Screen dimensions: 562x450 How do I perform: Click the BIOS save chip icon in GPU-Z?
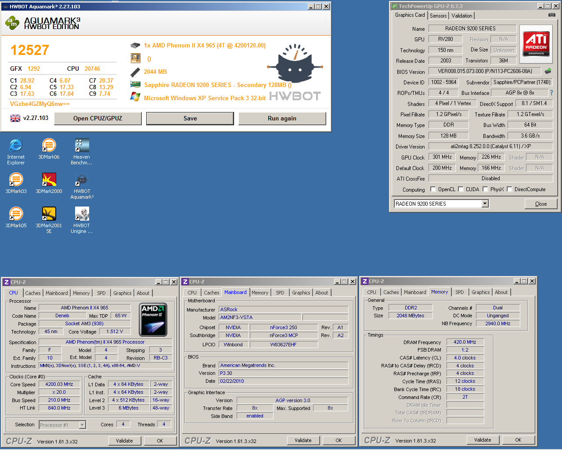click(548, 71)
